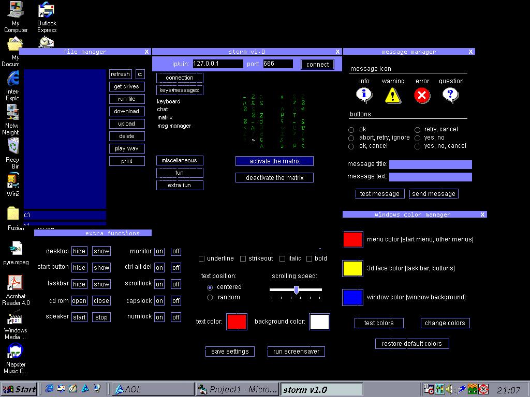The image size is (530, 397).
Task: Select the 'yes, no, cancel' buttons option
Action: click(x=417, y=146)
